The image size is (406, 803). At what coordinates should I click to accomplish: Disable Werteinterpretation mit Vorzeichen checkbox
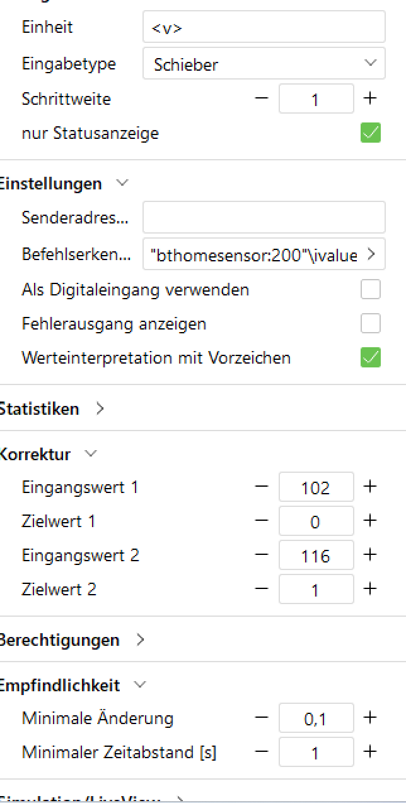(x=370, y=358)
